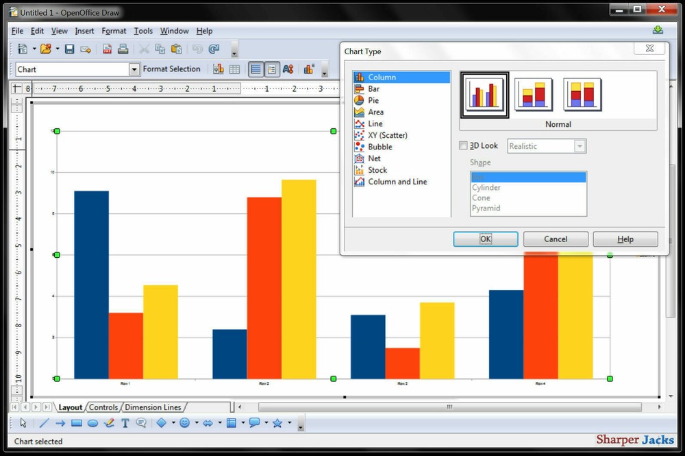Click the OK button in Chart Type dialog

pyautogui.click(x=485, y=239)
